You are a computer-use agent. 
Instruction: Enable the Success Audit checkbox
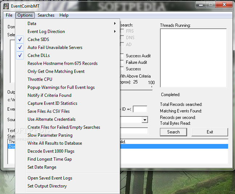coord(122,55)
